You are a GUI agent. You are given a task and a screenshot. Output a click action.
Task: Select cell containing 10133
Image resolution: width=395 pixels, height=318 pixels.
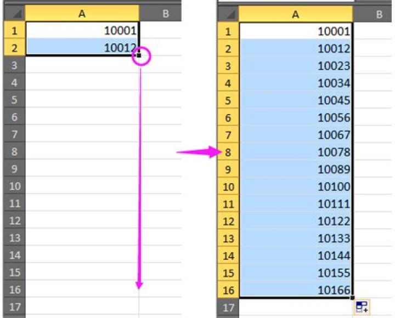click(296, 238)
